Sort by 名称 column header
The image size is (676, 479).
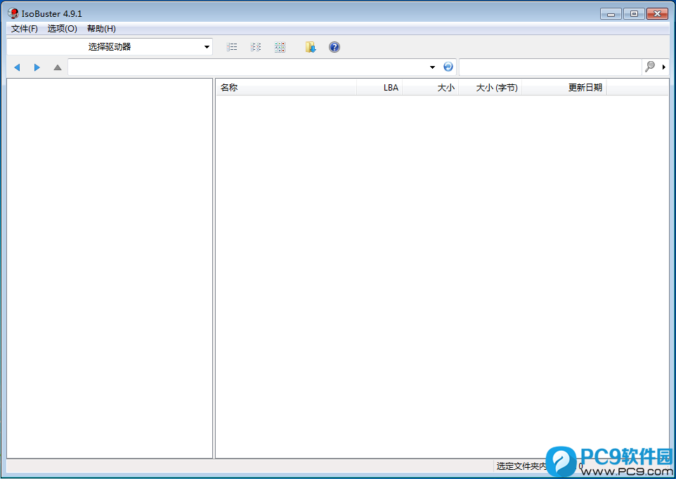coord(286,88)
